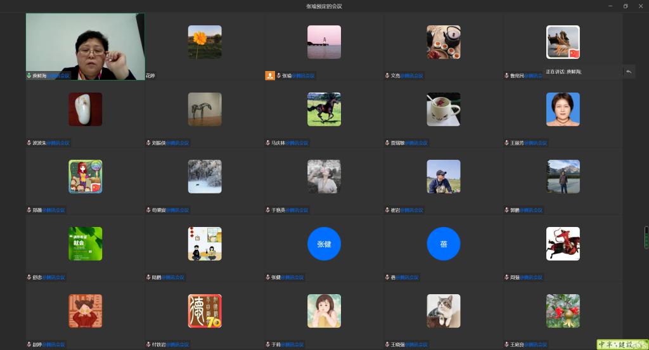Click the tea set avatar of 文亮
This screenshot has width=649, height=350.
443,42
